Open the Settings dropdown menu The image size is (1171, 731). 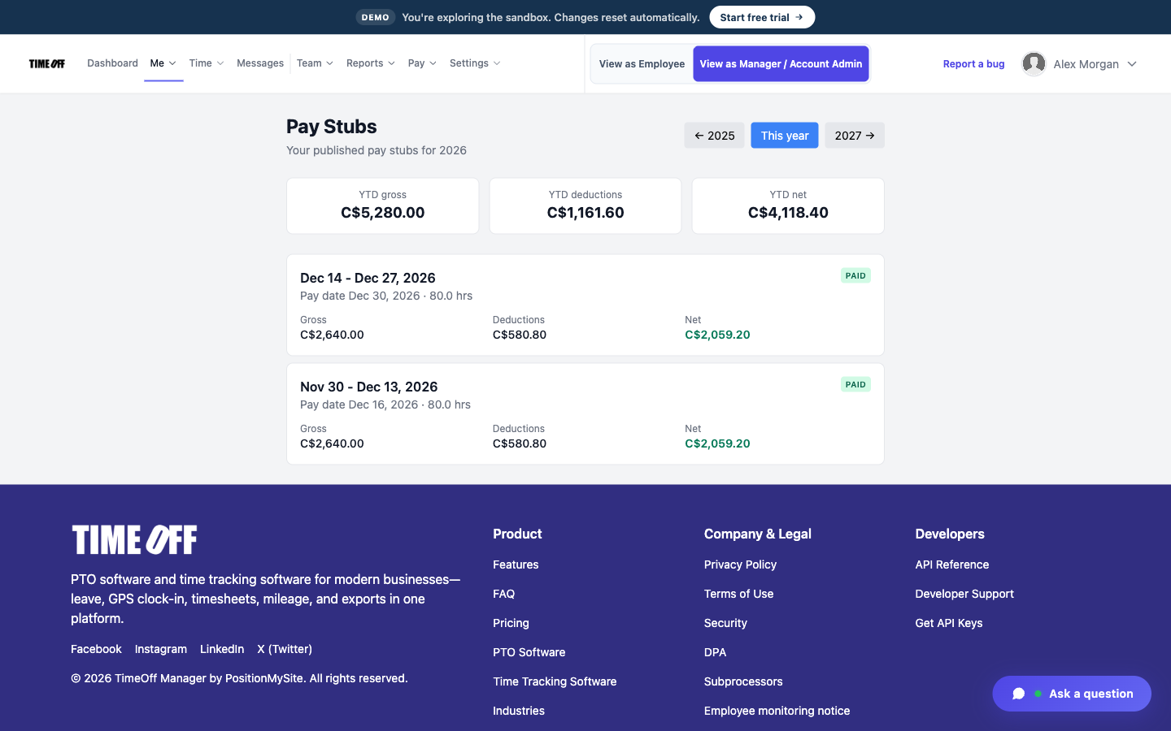click(x=475, y=63)
